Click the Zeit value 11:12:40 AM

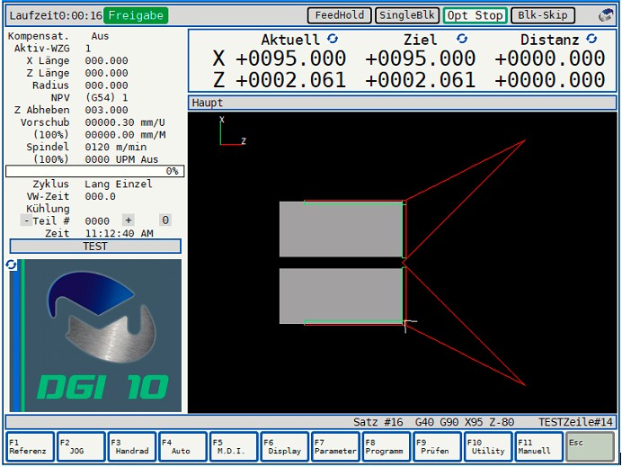click(x=119, y=233)
